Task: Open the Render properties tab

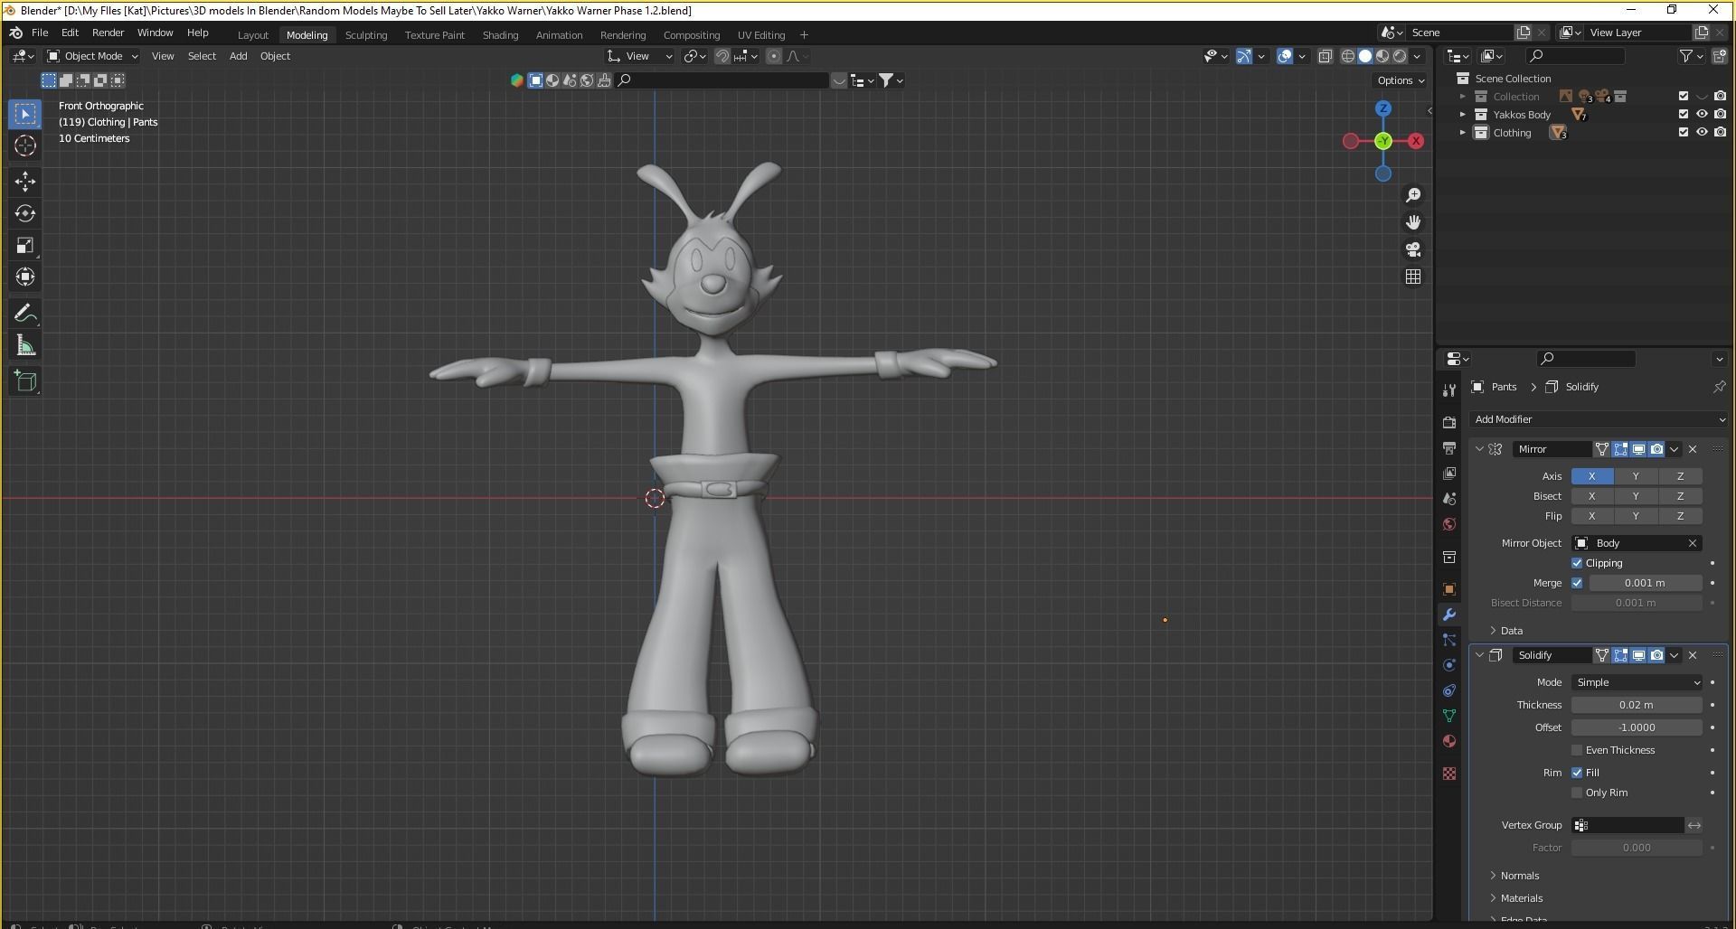Action: (x=1449, y=422)
